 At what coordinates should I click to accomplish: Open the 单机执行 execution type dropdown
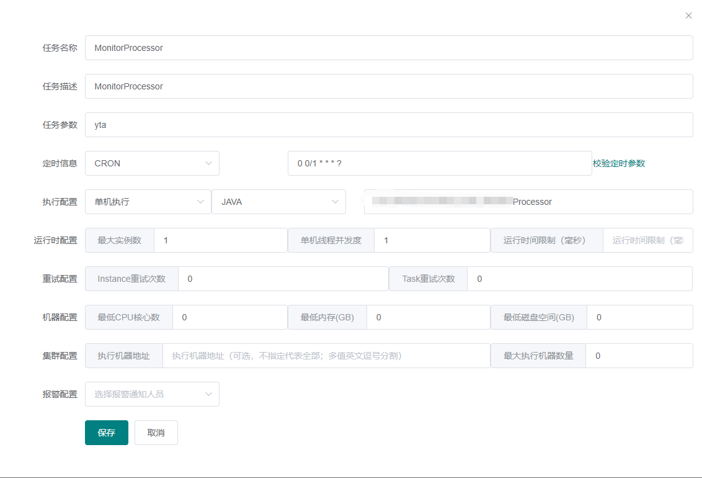pos(148,202)
